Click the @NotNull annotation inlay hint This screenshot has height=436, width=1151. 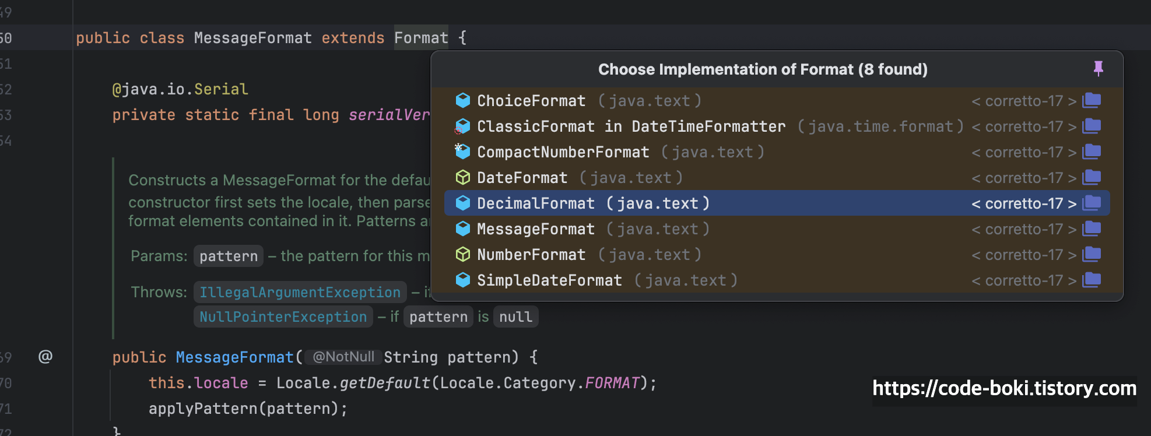pos(343,357)
